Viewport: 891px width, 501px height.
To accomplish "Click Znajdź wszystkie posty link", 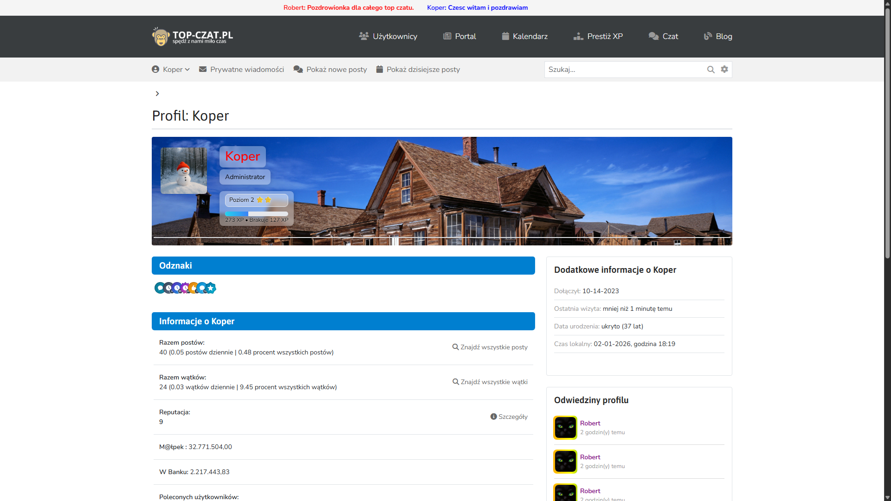I will point(490,347).
